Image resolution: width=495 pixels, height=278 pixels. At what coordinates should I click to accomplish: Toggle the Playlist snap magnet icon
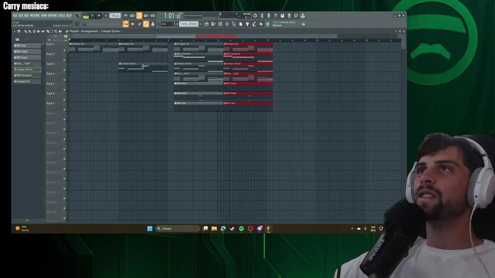[19, 31]
